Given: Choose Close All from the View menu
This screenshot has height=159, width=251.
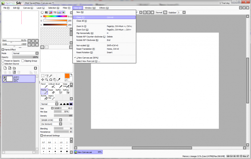Looking at the screenshot, I should 104,21.
